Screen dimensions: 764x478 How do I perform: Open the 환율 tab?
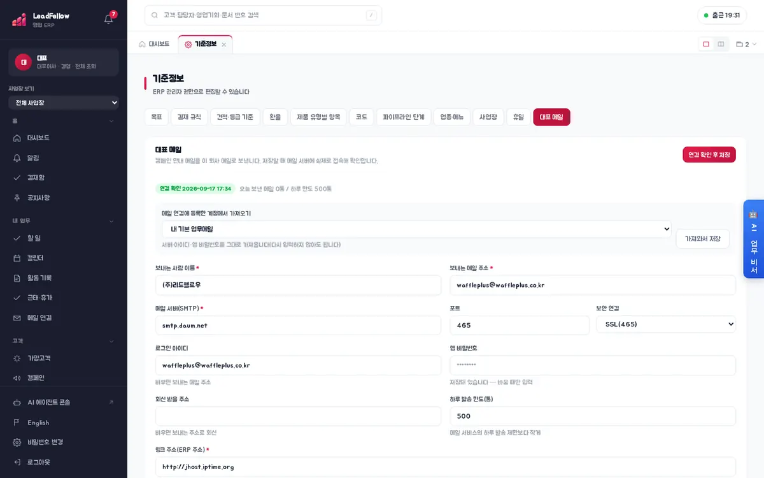coord(275,117)
